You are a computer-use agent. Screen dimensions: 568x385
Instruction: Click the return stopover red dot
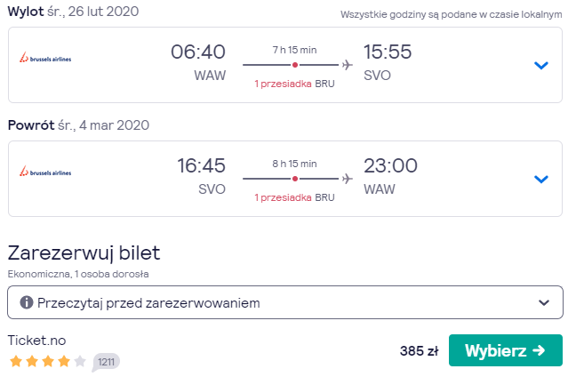click(x=295, y=179)
